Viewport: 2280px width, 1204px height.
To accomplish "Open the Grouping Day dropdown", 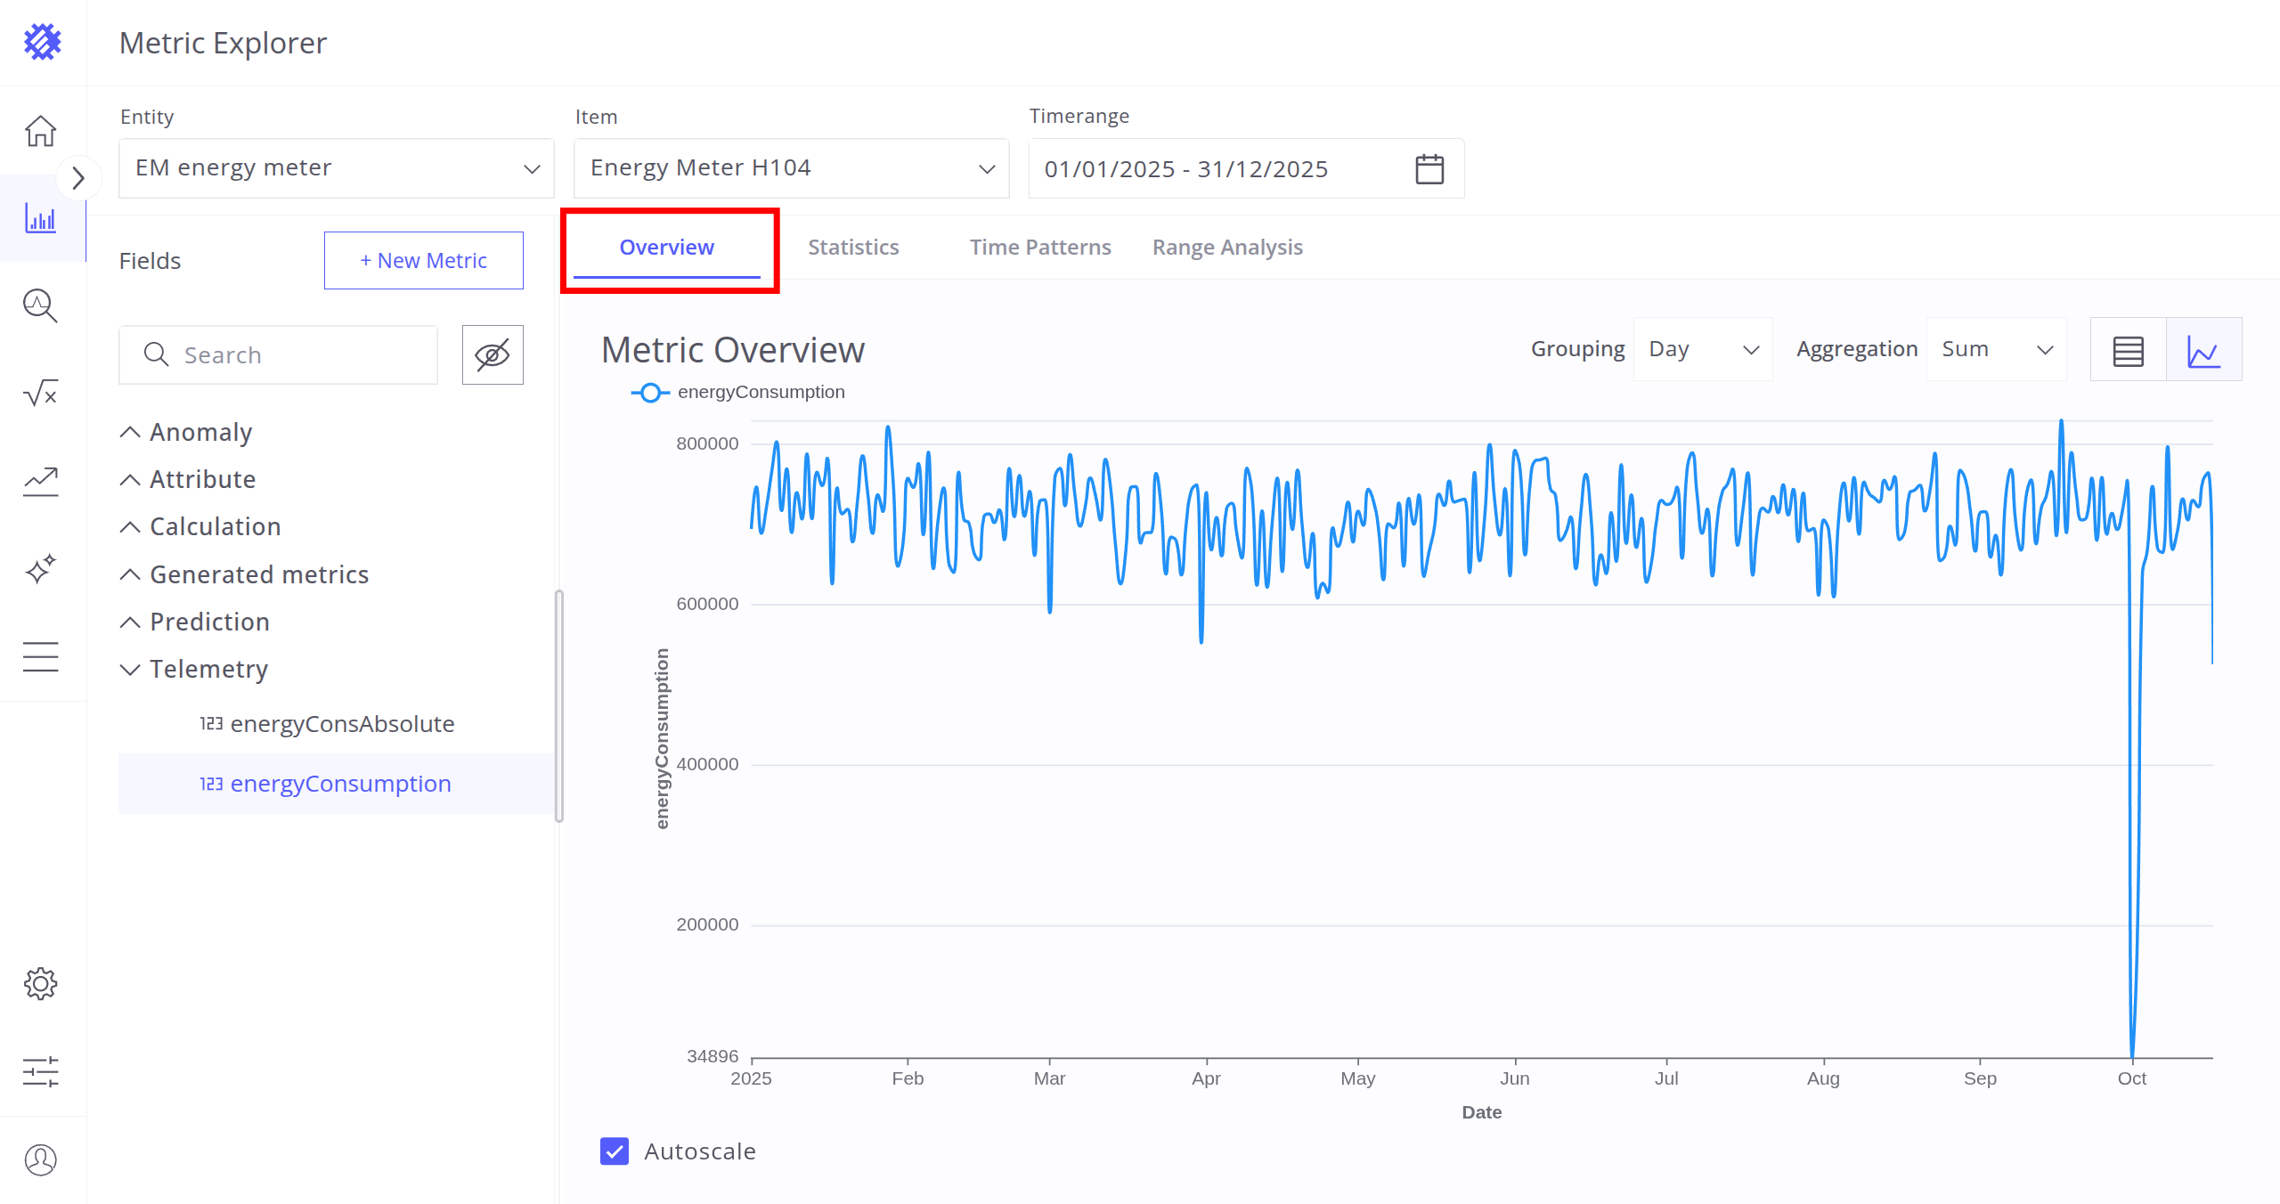I will (1702, 350).
